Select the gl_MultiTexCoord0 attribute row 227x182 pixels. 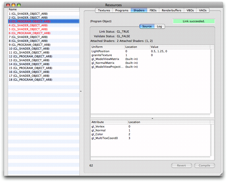[x=104, y=138]
